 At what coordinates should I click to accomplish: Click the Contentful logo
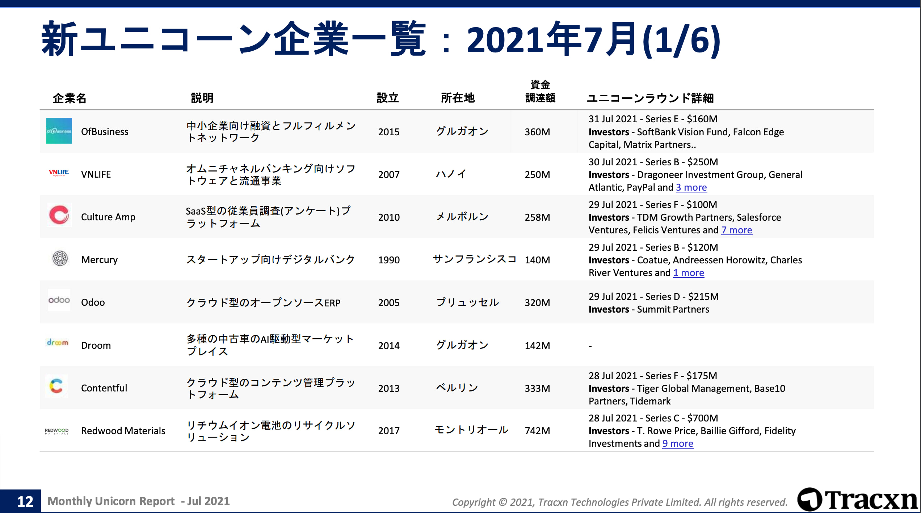(x=56, y=386)
